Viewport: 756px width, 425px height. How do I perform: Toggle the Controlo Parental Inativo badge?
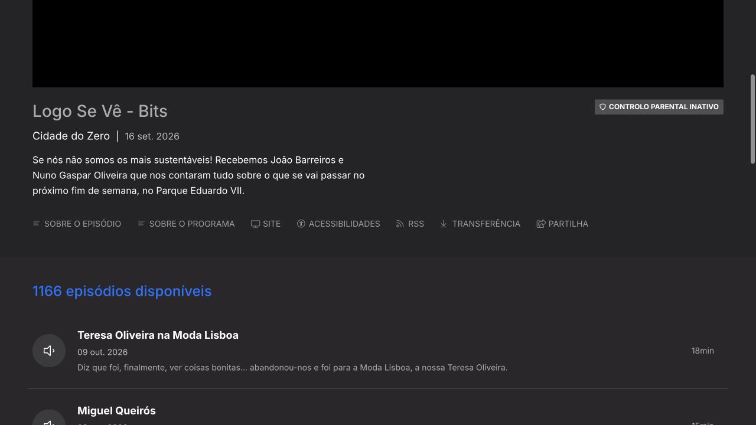(659, 107)
